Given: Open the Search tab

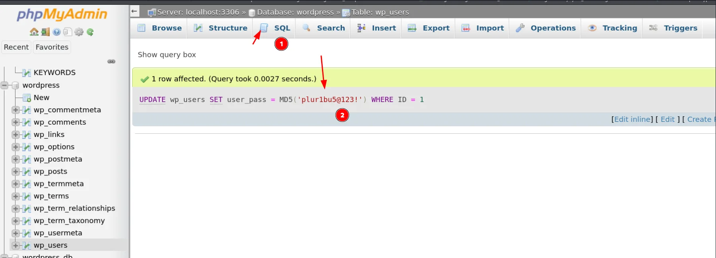Looking at the screenshot, I should [x=323, y=28].
